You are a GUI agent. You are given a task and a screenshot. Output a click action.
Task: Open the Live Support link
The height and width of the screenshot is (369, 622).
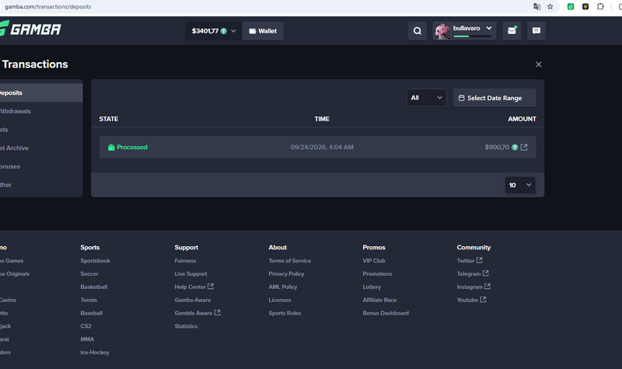[x=190, y=273]
